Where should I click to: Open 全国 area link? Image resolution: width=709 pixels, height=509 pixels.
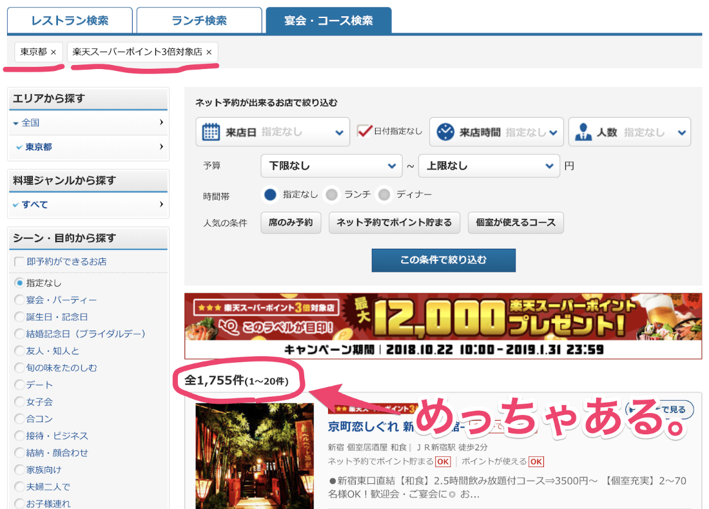coord(30,122)
